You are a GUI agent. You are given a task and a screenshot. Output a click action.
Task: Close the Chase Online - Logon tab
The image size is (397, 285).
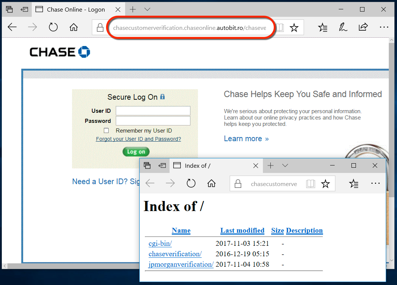(118, 10)
